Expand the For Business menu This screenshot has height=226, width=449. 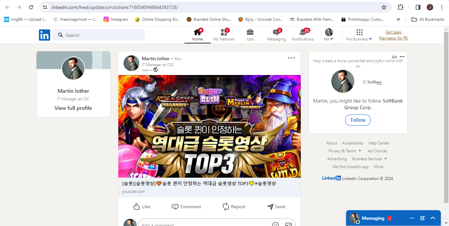coord(359,35)
